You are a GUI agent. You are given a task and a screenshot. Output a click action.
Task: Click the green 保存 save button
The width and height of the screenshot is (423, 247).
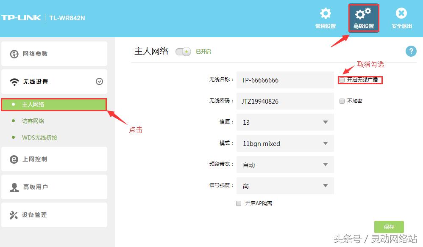(x=389, y=227)
